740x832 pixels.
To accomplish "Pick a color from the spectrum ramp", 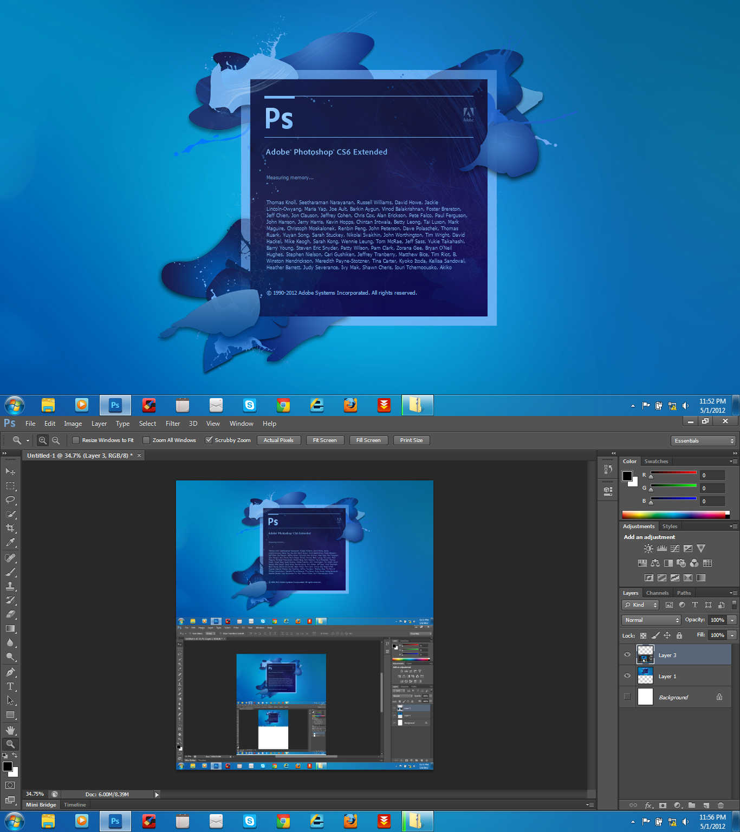I will coord(672,515).
